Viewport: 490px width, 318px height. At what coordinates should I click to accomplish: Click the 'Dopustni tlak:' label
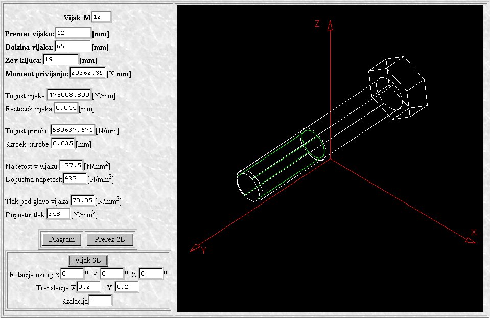click(26, 215)
